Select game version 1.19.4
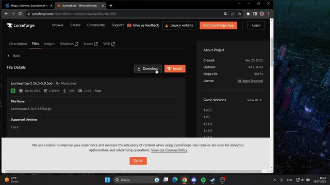This screenshot has height=185, width=330. [207, 124]
